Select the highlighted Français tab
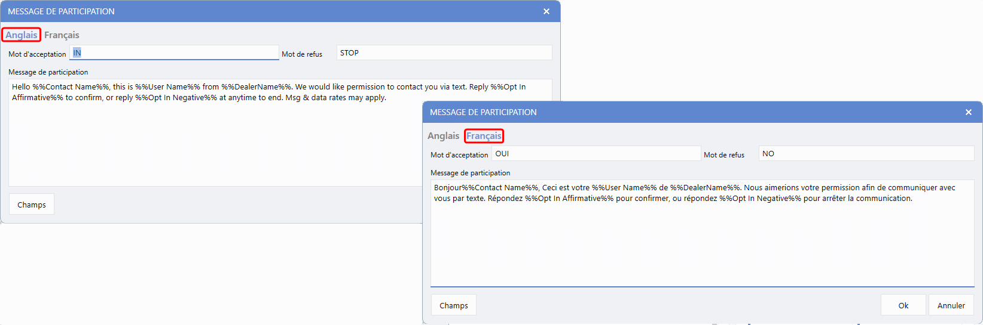The height and width of the screenshot is (325, 983). pyautogui.click(x=484, y=136)
